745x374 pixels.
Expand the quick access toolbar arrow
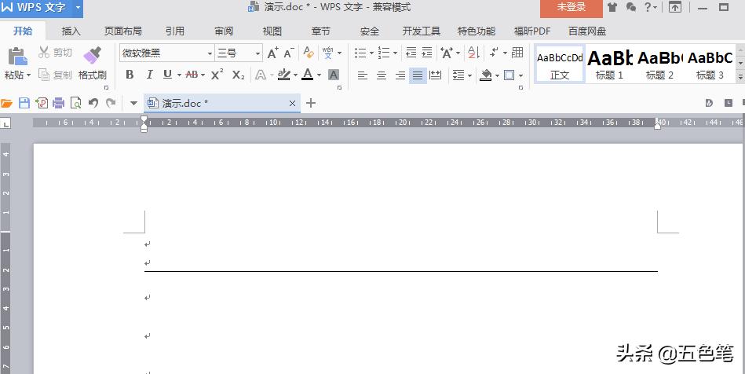point(133,103)
